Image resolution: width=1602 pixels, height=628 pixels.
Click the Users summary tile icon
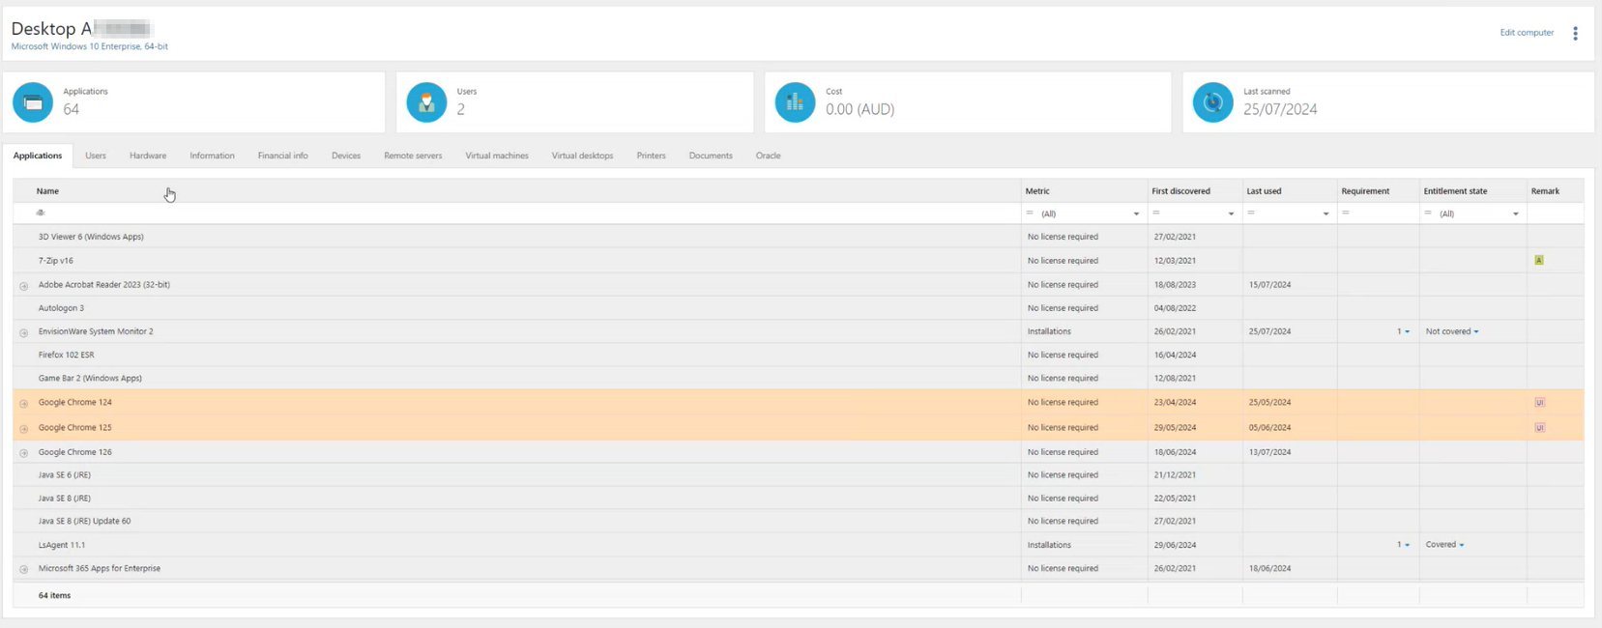426,102
